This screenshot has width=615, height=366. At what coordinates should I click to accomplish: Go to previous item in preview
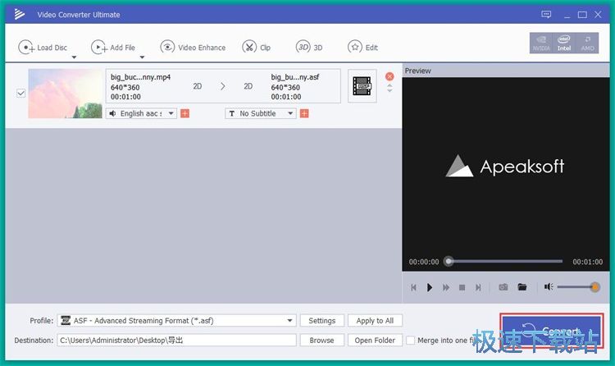pyautogui.click(x=413, y=287)
